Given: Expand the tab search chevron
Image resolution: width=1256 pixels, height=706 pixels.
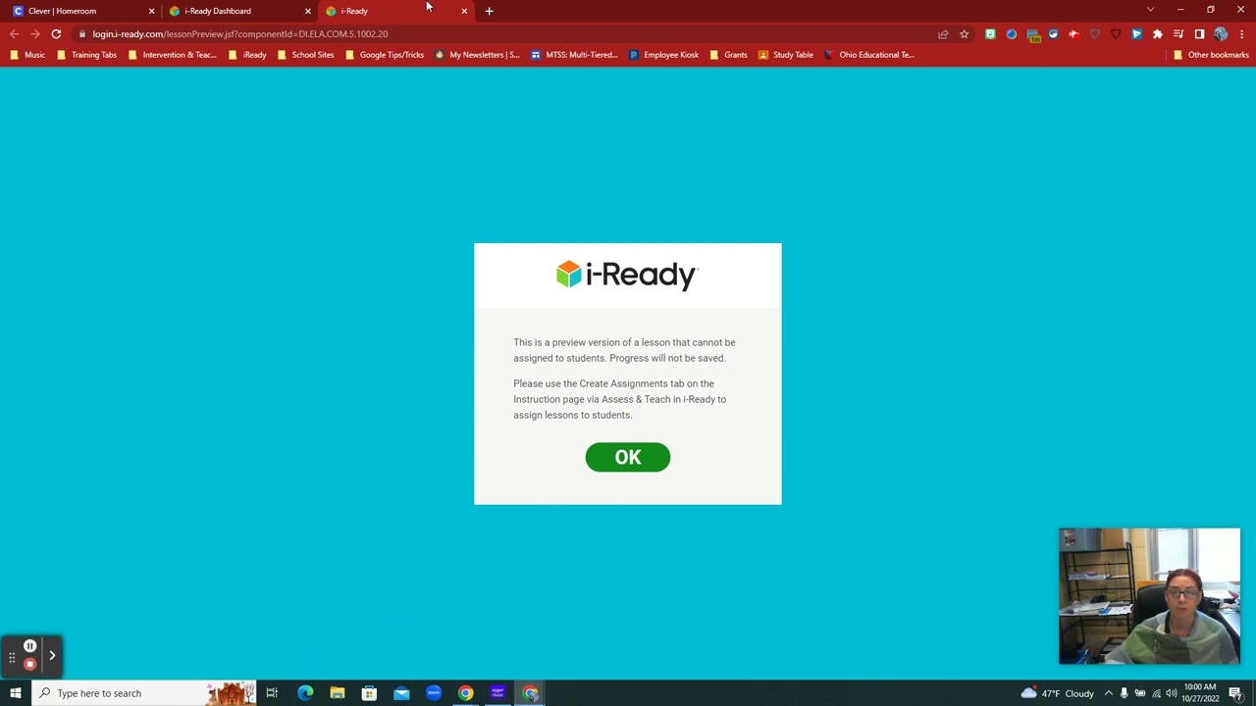Looking at the screenshot, I should click(x=1150, y=10).
